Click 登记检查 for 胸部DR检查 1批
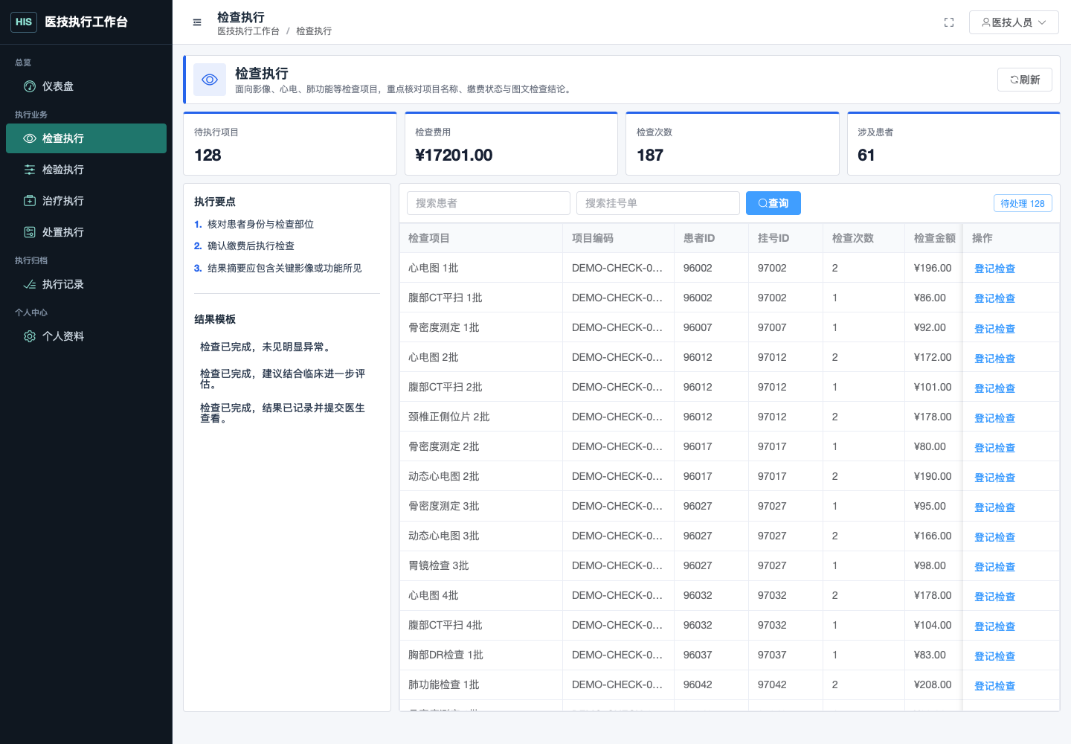1071x744 pixels. tap(994, 655)
